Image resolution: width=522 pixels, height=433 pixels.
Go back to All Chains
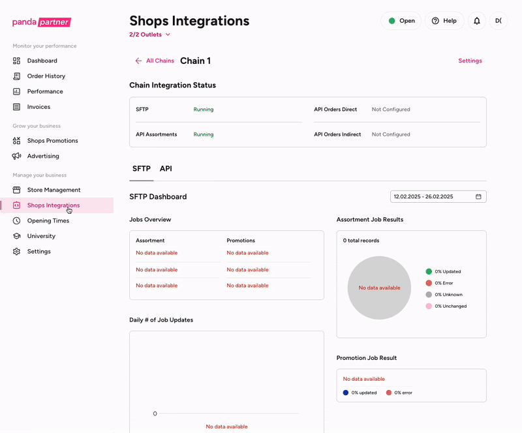point(155,61)
